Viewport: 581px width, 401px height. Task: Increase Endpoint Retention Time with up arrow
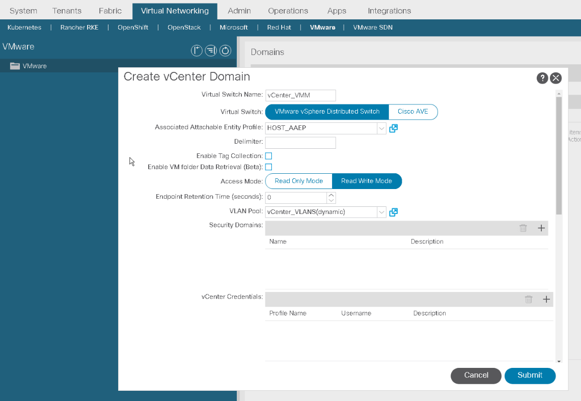[331, 195]
